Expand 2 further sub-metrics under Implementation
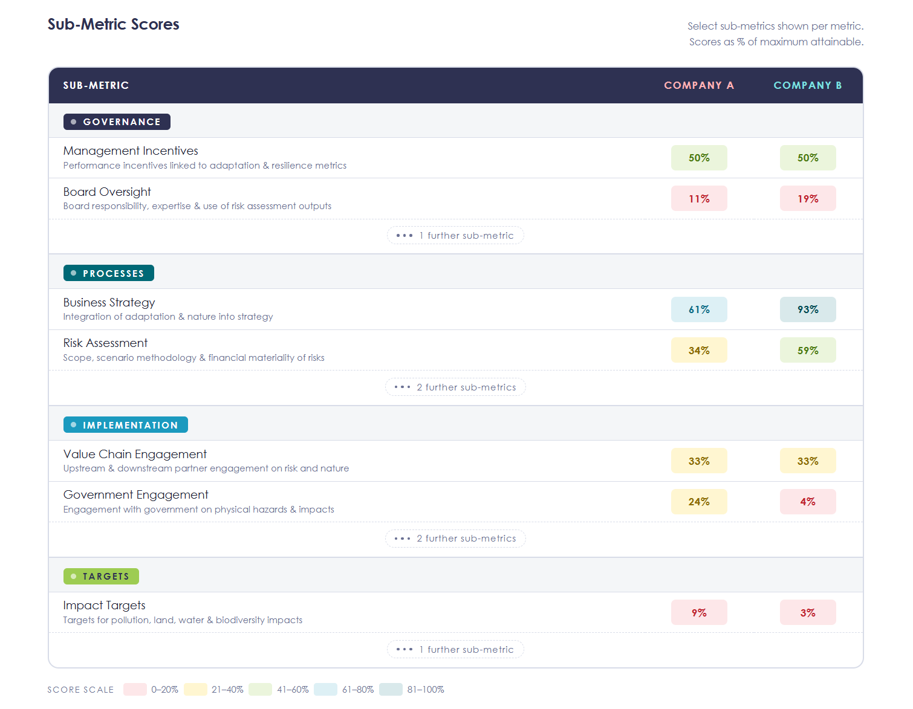 (x=455, y=539)
